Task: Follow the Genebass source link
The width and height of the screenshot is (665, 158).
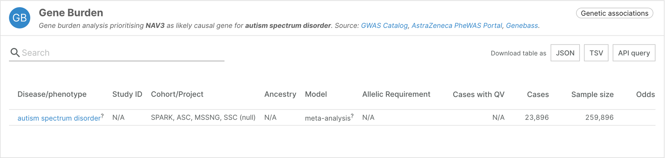Action: pos(522,26)
